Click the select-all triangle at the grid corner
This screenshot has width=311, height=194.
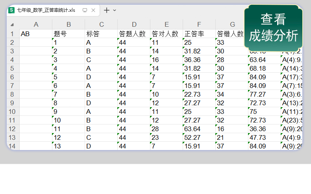pos(12,25)
